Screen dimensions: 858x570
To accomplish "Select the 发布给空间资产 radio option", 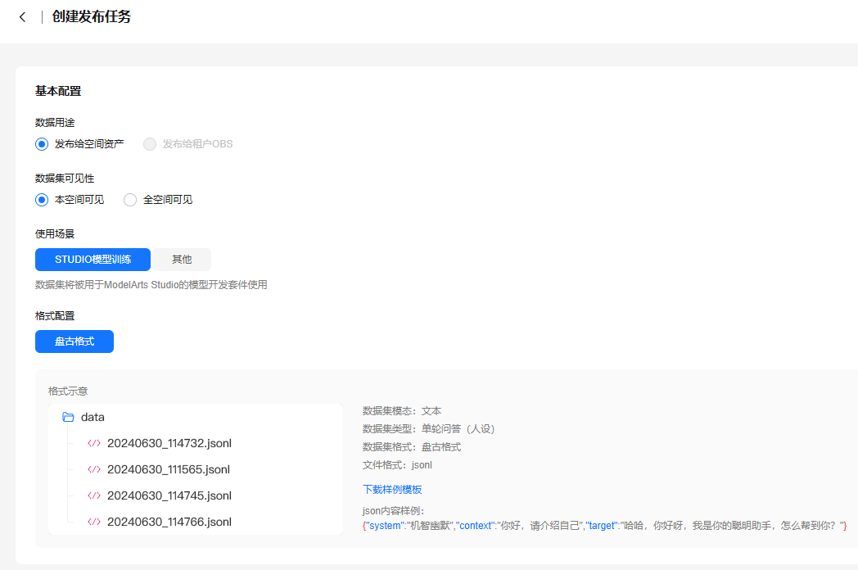I will [x=41, y=143].
